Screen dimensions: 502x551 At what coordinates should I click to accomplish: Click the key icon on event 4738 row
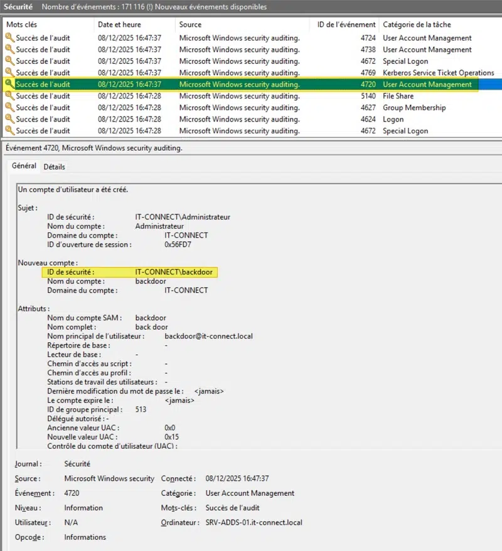pos(9,50)
